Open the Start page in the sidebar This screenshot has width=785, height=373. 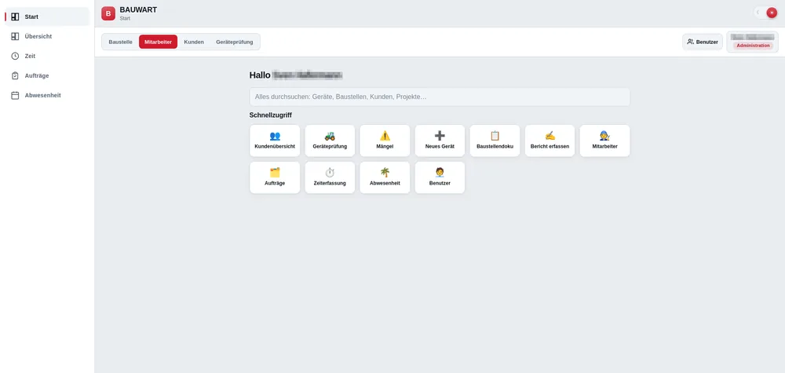click(x=47, y=16)
